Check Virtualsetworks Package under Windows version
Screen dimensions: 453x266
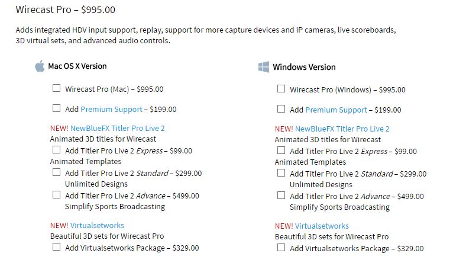pos(281,248)
